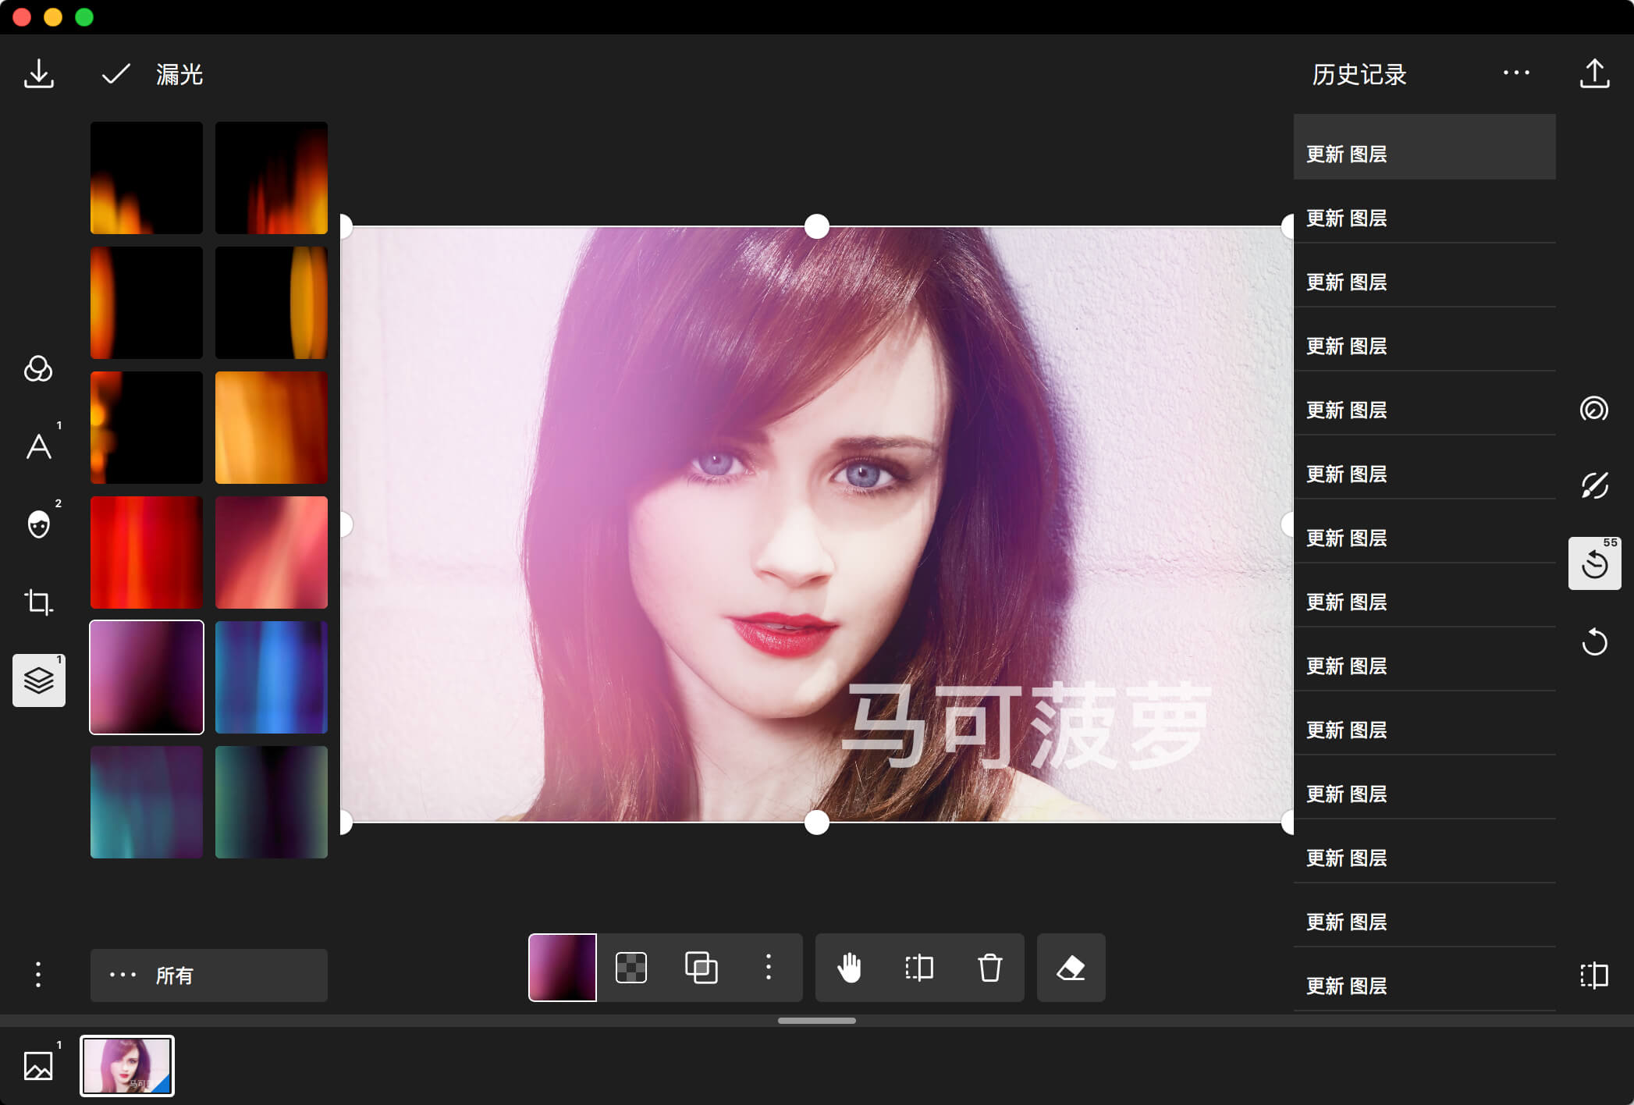The image size is (1634, 1105).
Task: Open the face retouch tool
Action: tap(38, 524)
